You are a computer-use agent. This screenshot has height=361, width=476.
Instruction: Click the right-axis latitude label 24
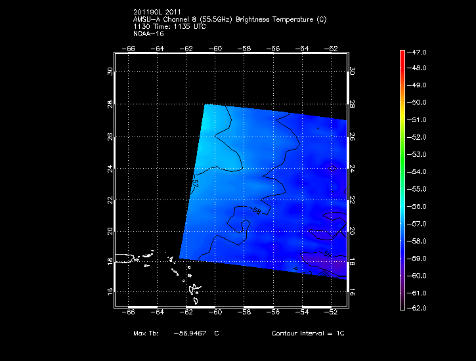click(x=352, y=169)
